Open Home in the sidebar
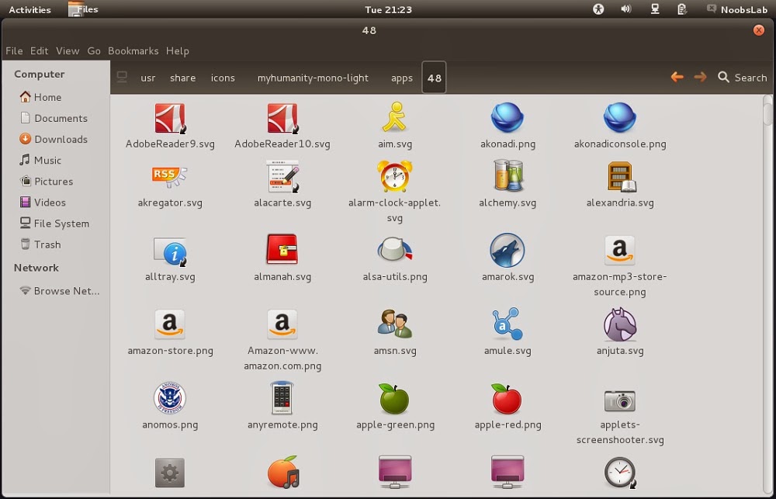 pos(40,97)
